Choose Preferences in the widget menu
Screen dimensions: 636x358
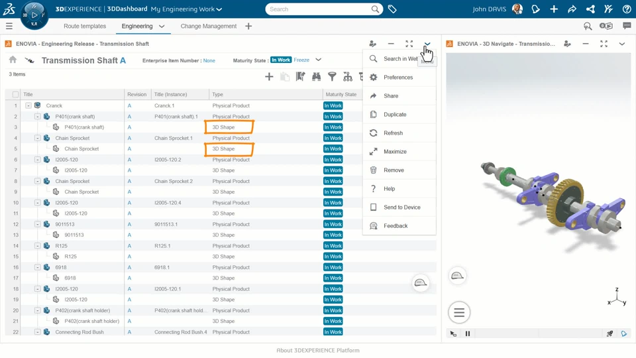tap(399, 77)
